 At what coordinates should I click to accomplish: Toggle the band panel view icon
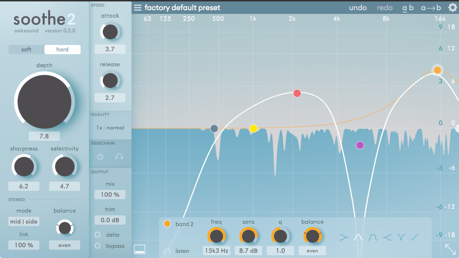pos(139,249)
